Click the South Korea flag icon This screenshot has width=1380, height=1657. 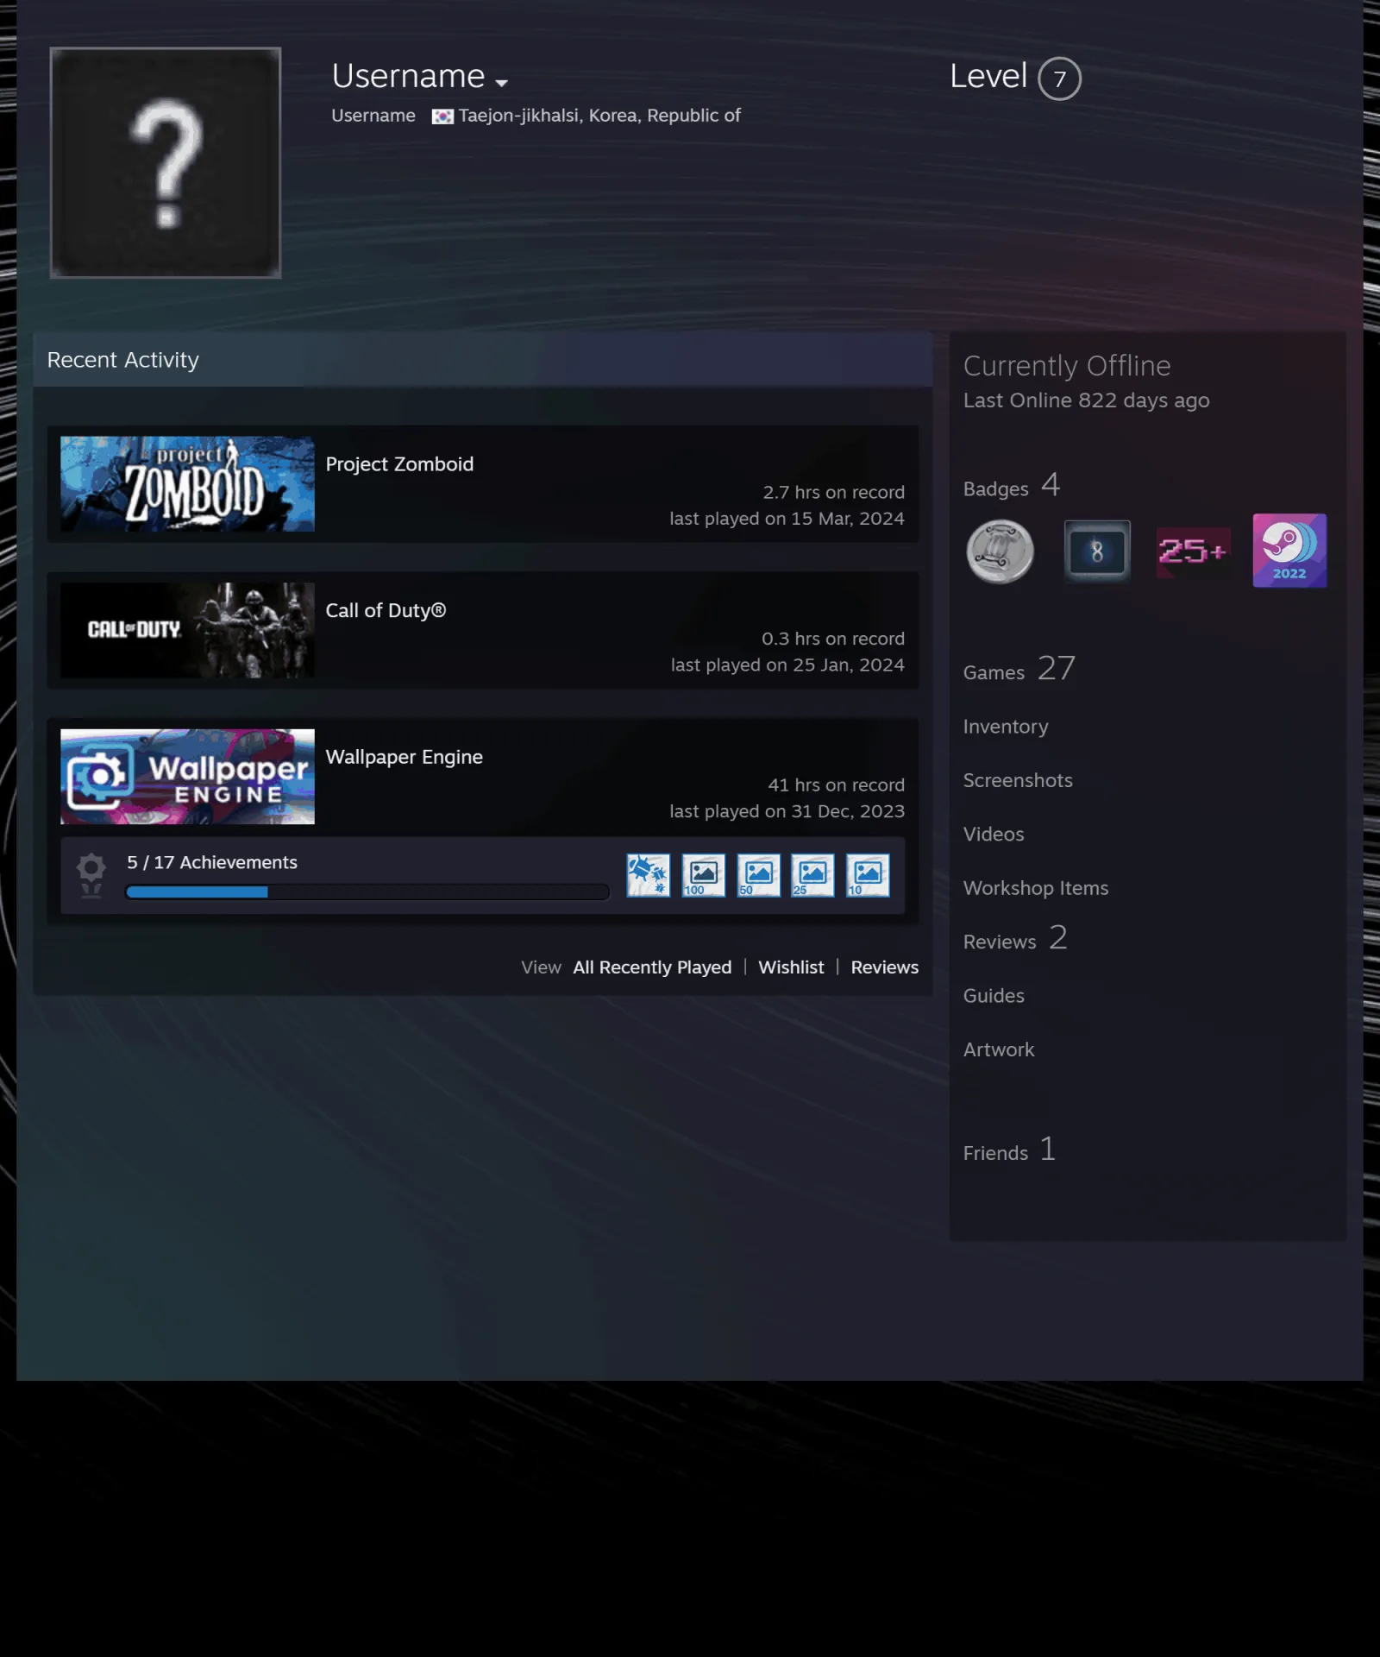(442, 117)
